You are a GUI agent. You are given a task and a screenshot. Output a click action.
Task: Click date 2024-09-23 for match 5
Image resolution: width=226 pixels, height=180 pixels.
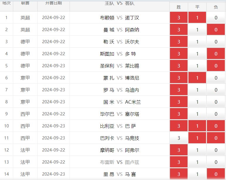[x=54, y=66]
